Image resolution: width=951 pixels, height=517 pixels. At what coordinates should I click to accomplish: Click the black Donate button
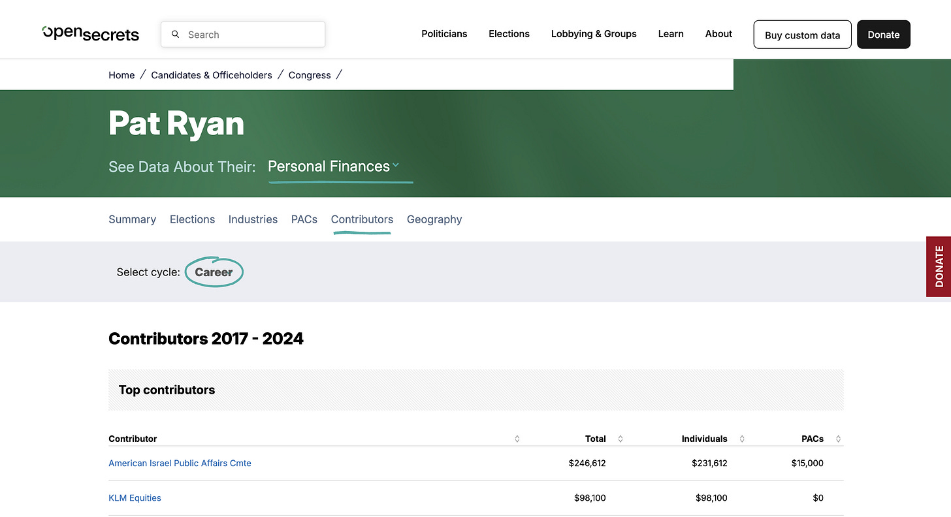click(884, 35)
